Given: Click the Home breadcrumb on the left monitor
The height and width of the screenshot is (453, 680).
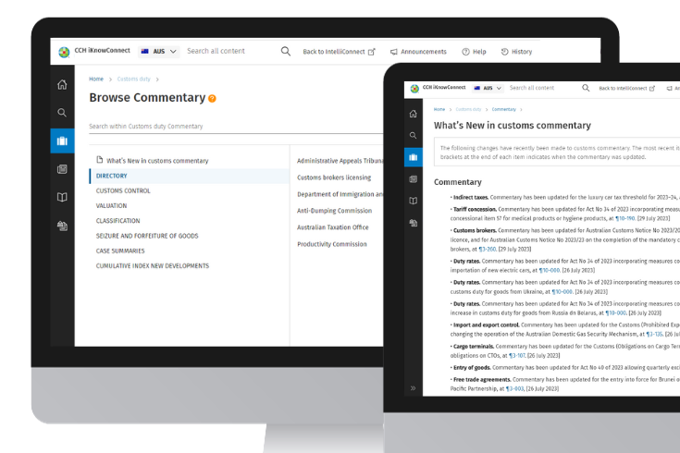Looking at the screenshot, I should tap(96, 80).
